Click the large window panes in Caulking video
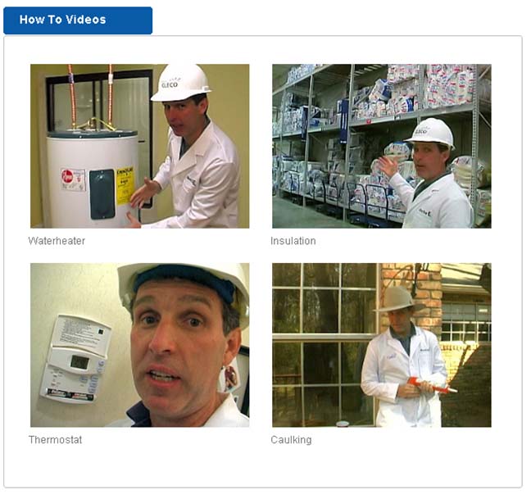The image size is (531, 499). point(324,343)
